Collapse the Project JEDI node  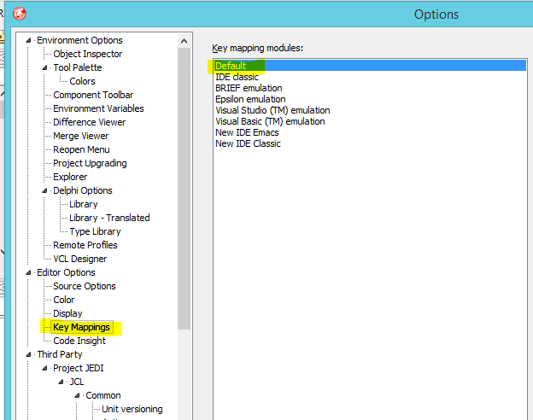pyautogui.click(x=44, y=368)
